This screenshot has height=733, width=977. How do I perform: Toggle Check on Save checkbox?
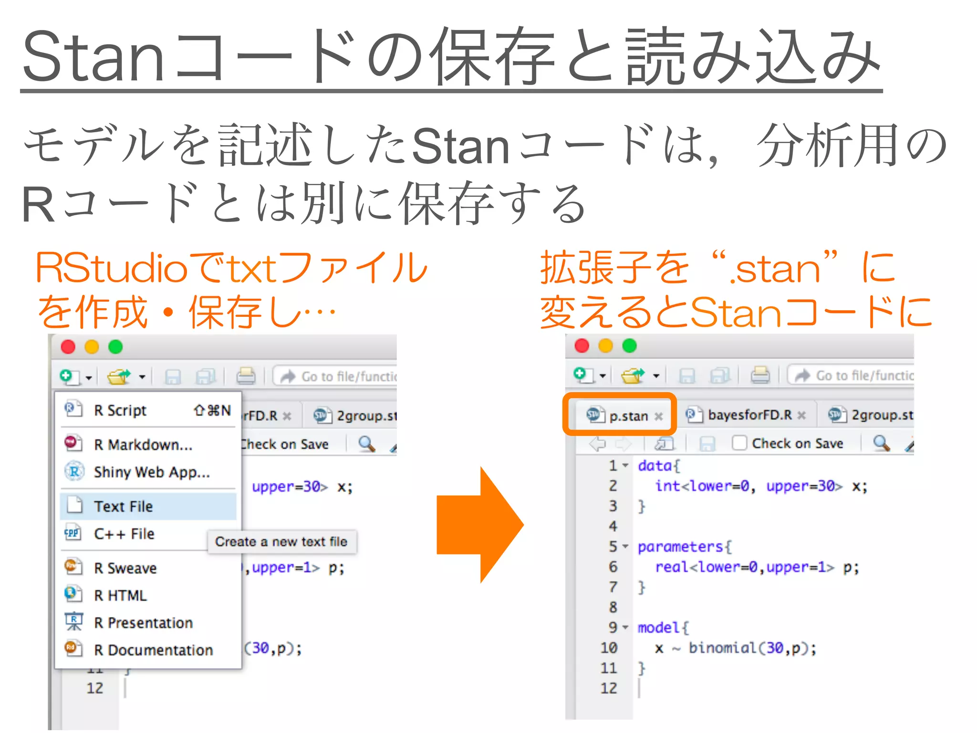(739, 443)
